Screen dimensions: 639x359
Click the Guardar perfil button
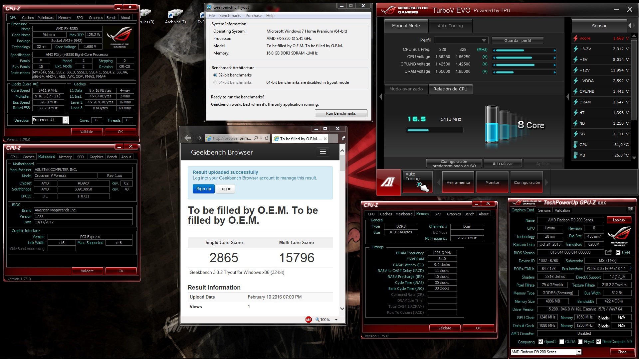[518, 40]
